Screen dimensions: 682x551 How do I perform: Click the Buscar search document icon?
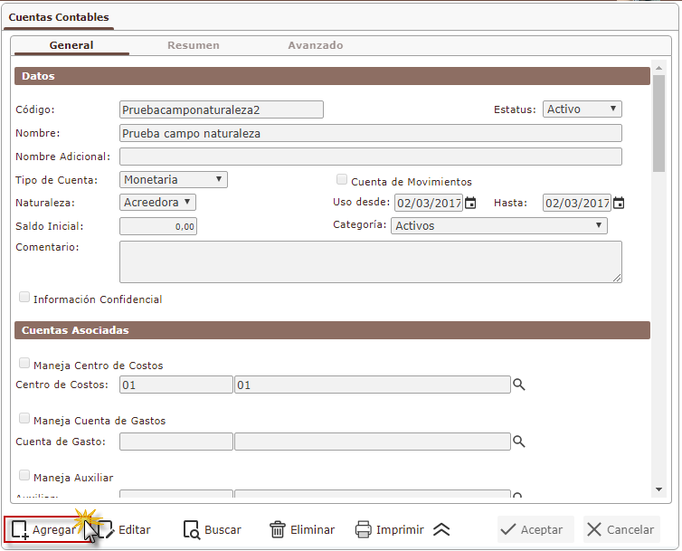[x=191, y=529]
